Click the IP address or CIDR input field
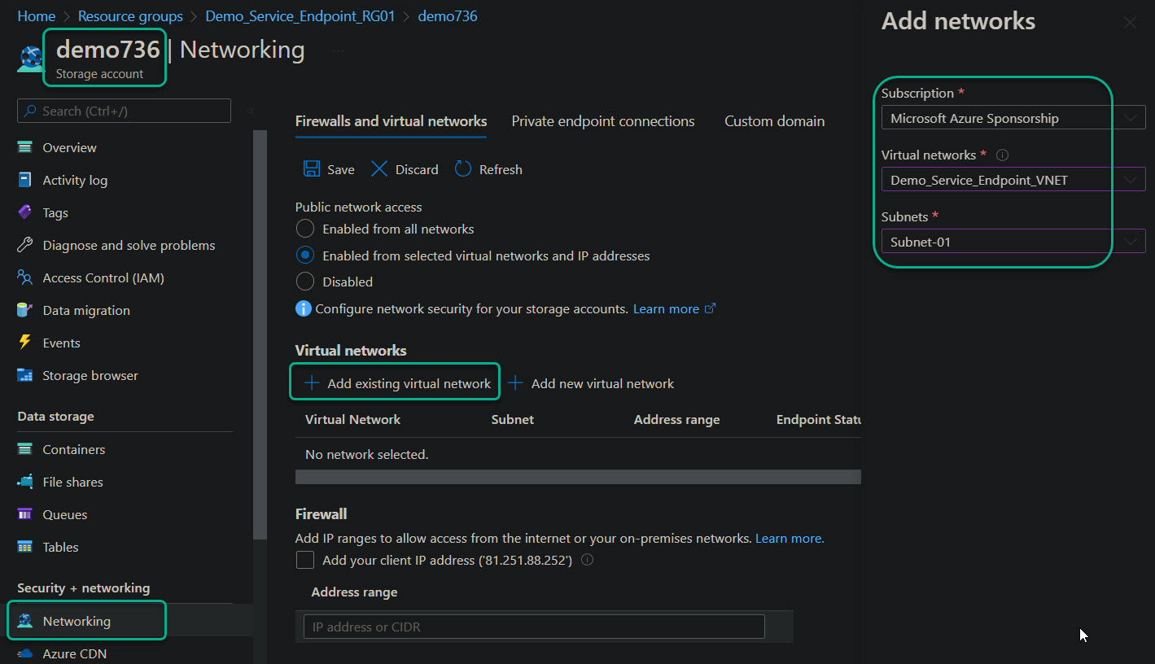The height and width of the screenshot is (664, 1155). click(534, 626)
